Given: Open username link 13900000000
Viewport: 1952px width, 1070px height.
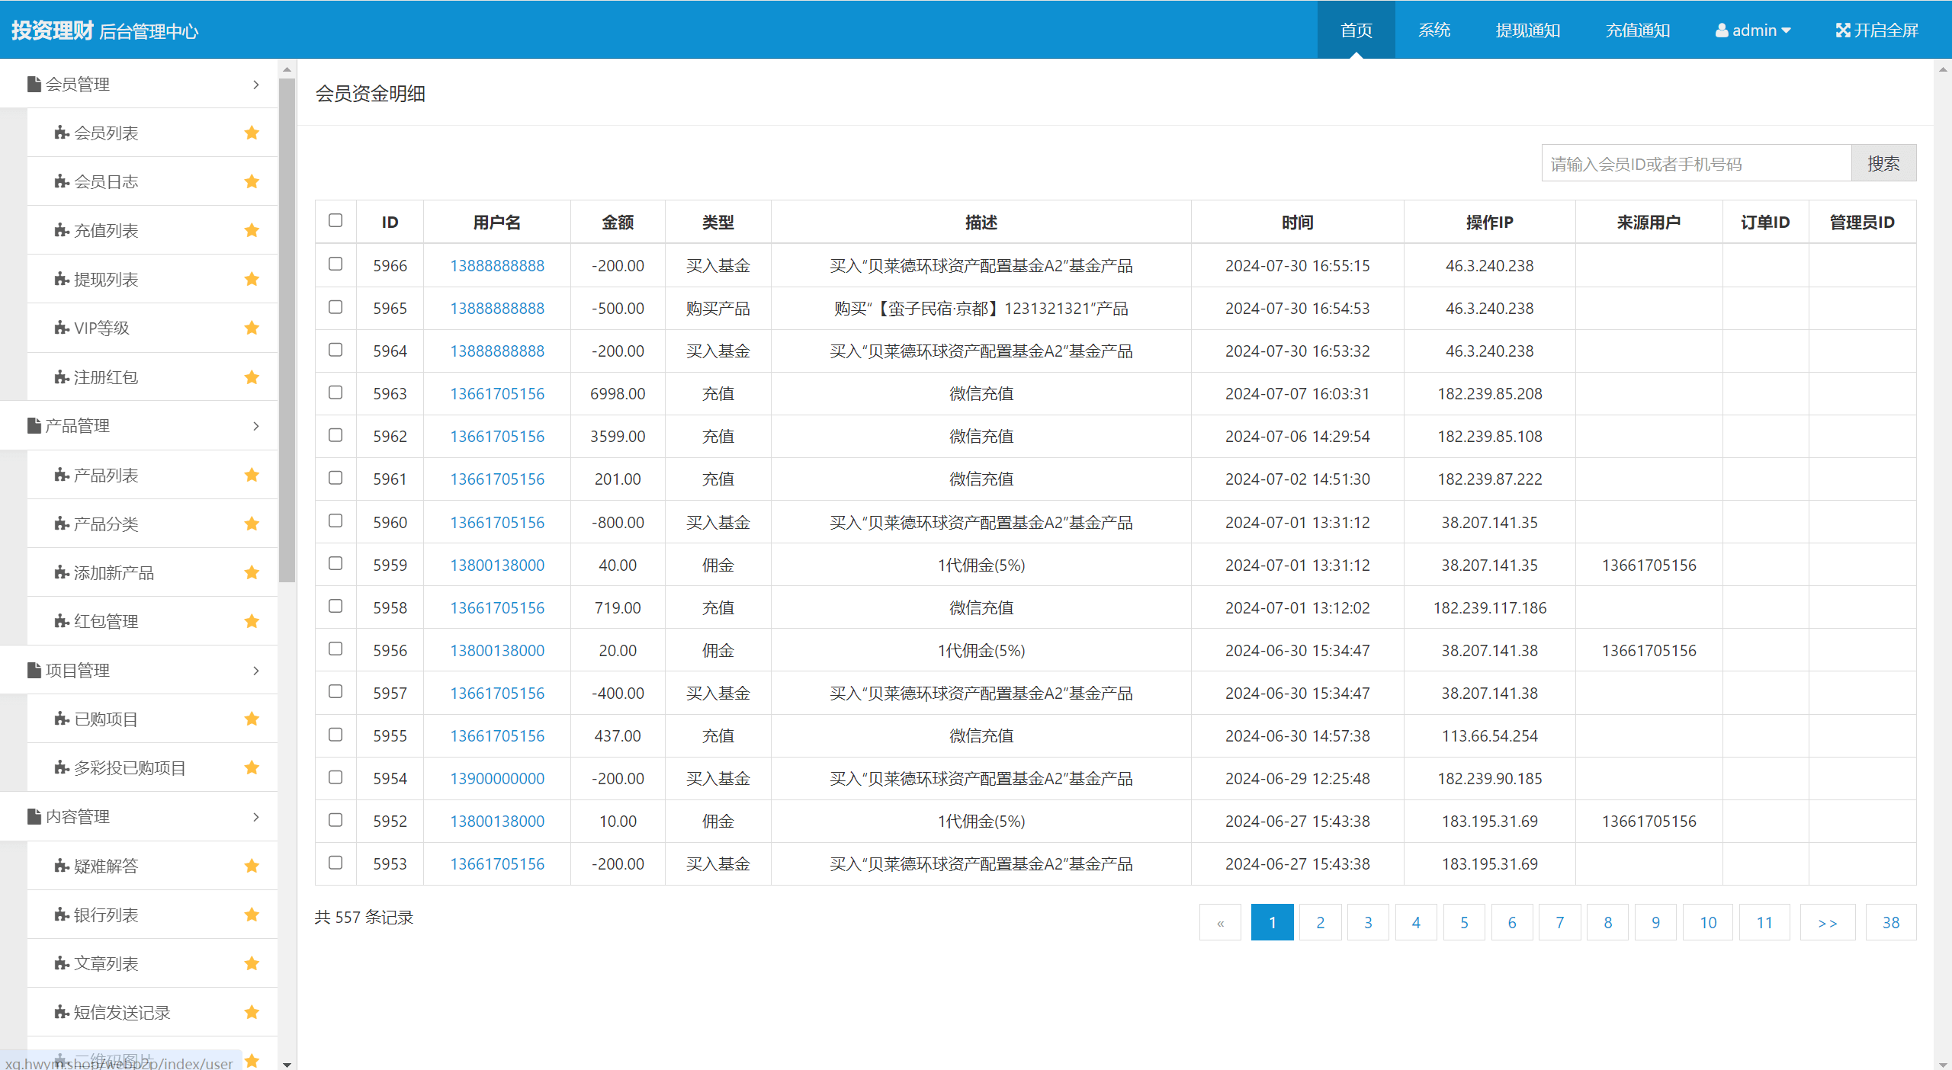Looking at the screenshot, I should (x=497, y=779).
